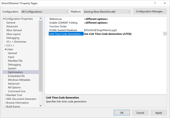The height and width of the screenshot is (118, 170).
Task: Select the Command Line page
Action: pos(17,91)
